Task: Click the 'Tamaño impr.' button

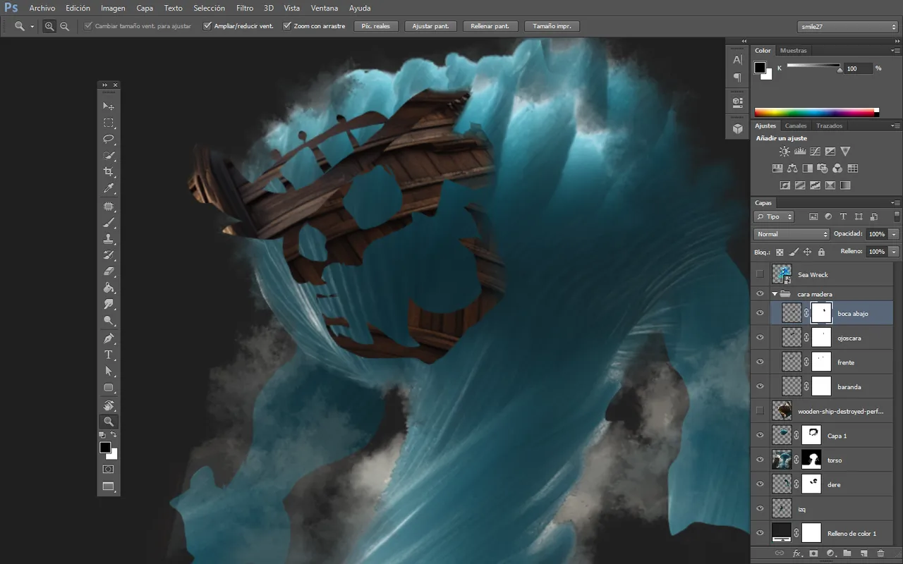Action: 552,26
